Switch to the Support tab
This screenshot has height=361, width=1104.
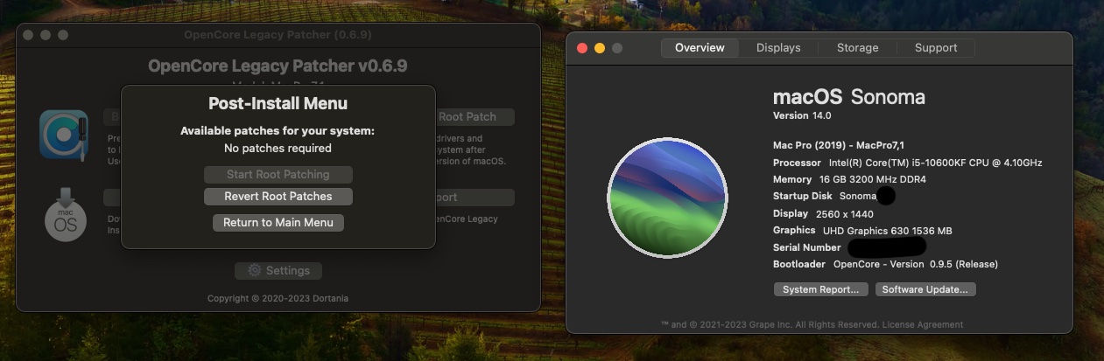(936, 48)
